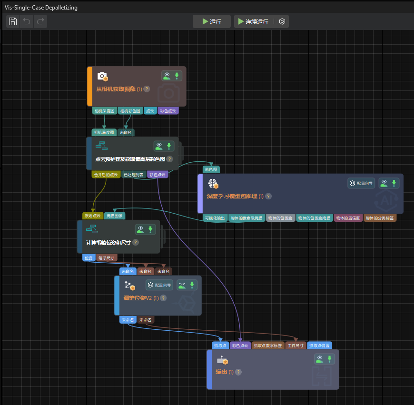Image resolution: width=414 pixels, height=405 pixels.
Task: Click the redo arrow icon
Action: click(x=40, y=21)
